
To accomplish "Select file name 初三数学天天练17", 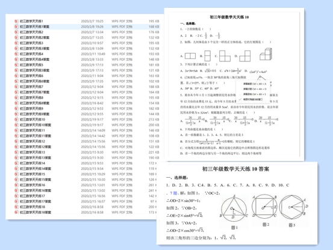I will (33, 196).
